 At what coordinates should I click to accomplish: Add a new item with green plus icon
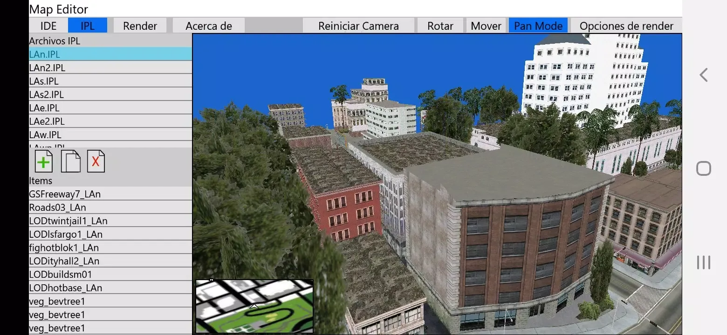43,161
